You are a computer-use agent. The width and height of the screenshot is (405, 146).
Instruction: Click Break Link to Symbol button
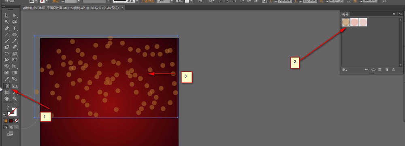tap(373, 69)
